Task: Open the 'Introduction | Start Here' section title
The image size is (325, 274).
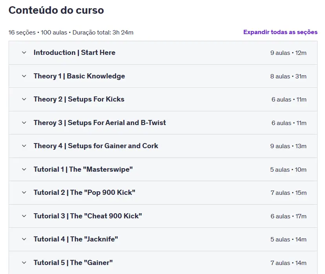Action: tap(75, 53)
